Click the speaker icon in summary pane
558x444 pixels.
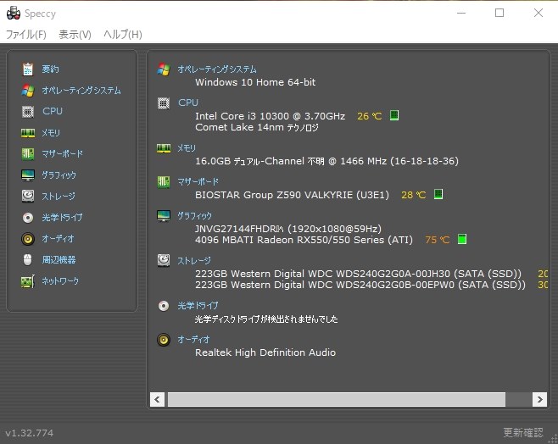coord(164,340)
